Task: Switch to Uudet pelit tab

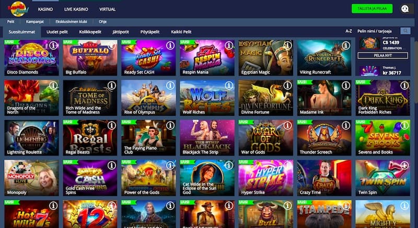Action: [57, 32]
